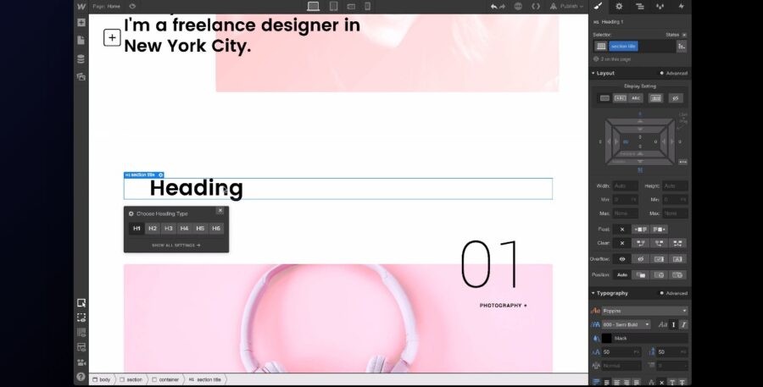Switch to desktop breakpoint view
Image resolution: width=763 pixels, height=387 pixels.
coord(314,6)
